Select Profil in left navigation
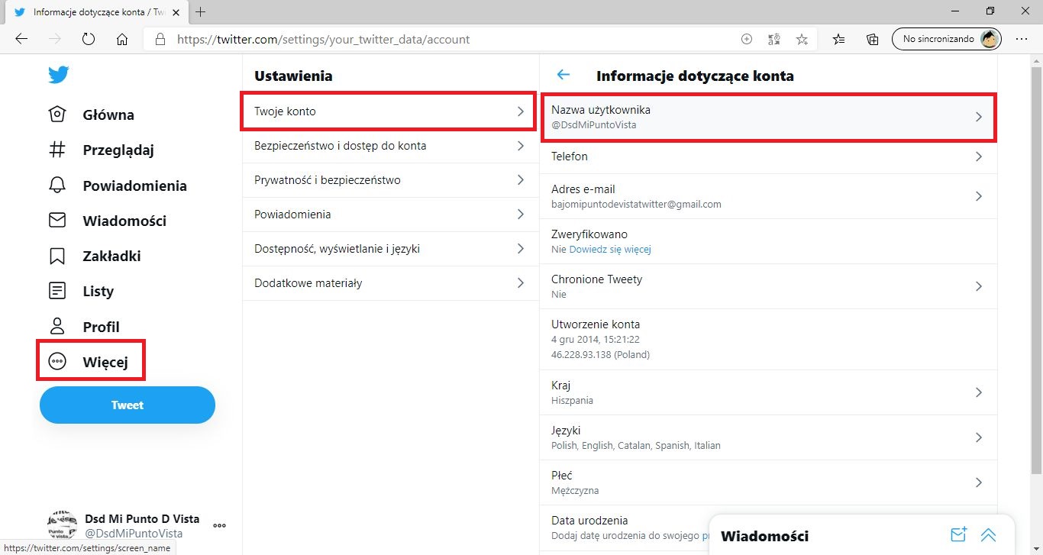 (x=102, y=327)
